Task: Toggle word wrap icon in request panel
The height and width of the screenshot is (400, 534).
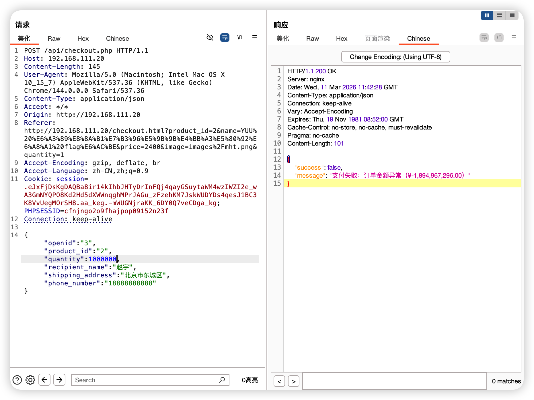Action: 225,38
